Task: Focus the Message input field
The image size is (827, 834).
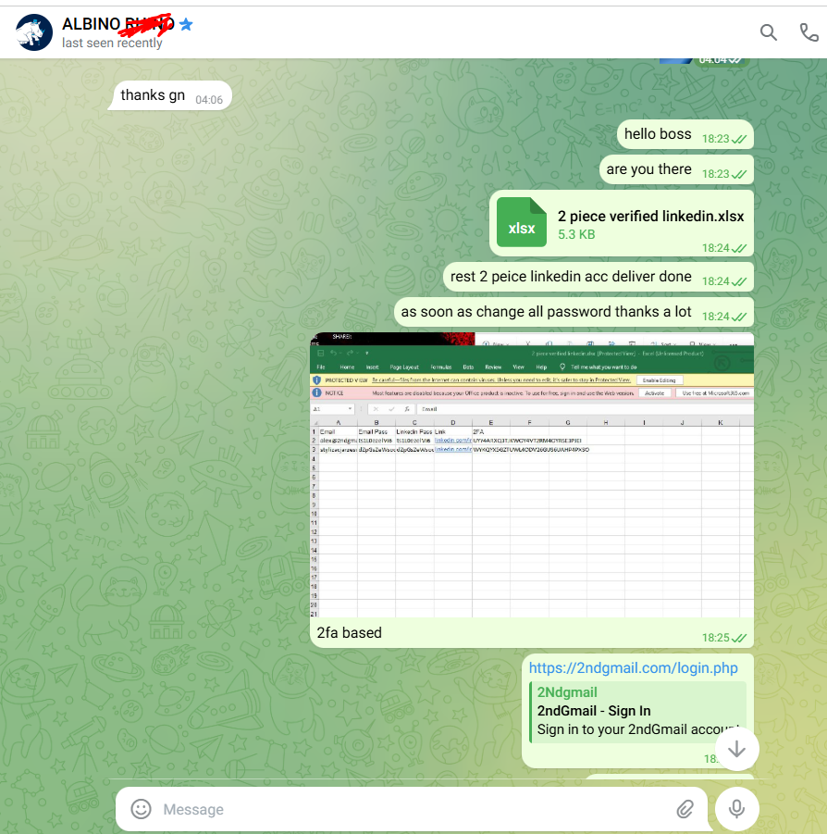Action: [412, 809]
